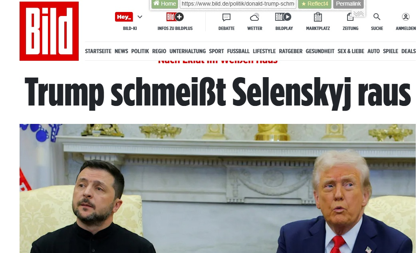Open the Hey_ BILD-KI assistant icon
Image resolution: width=417 pixels, height=253 pixels.
124,17
